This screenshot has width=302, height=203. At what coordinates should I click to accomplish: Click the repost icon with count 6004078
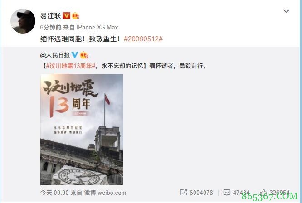pos(183,193)
